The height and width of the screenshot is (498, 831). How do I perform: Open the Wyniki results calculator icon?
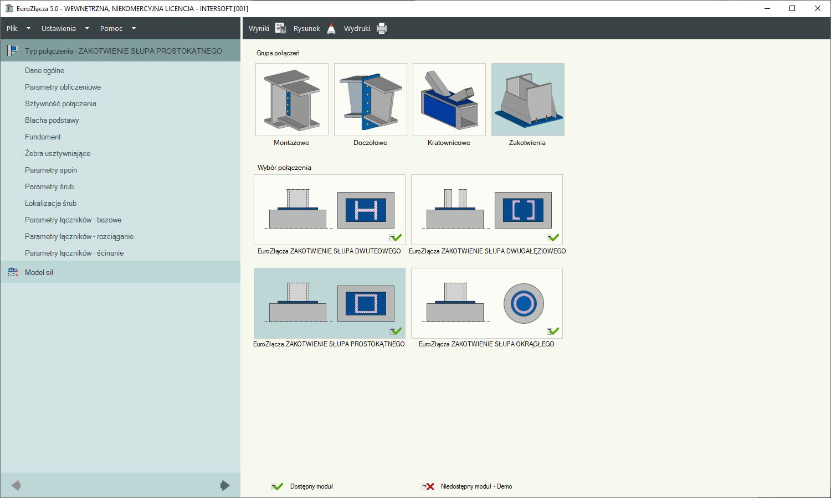point(280,28)
